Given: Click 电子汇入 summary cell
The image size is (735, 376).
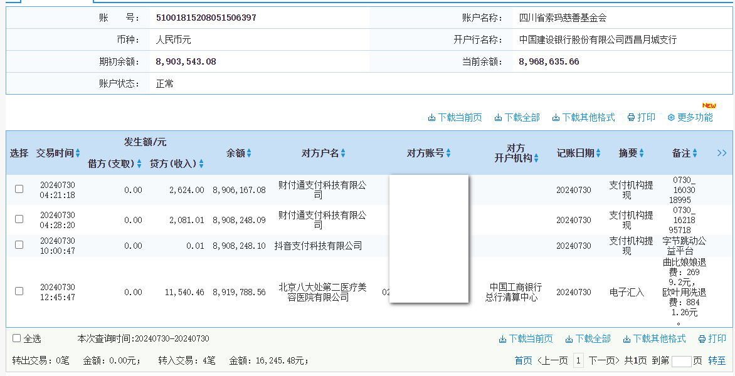Looking at the screenshot, I should coord(627,292).
